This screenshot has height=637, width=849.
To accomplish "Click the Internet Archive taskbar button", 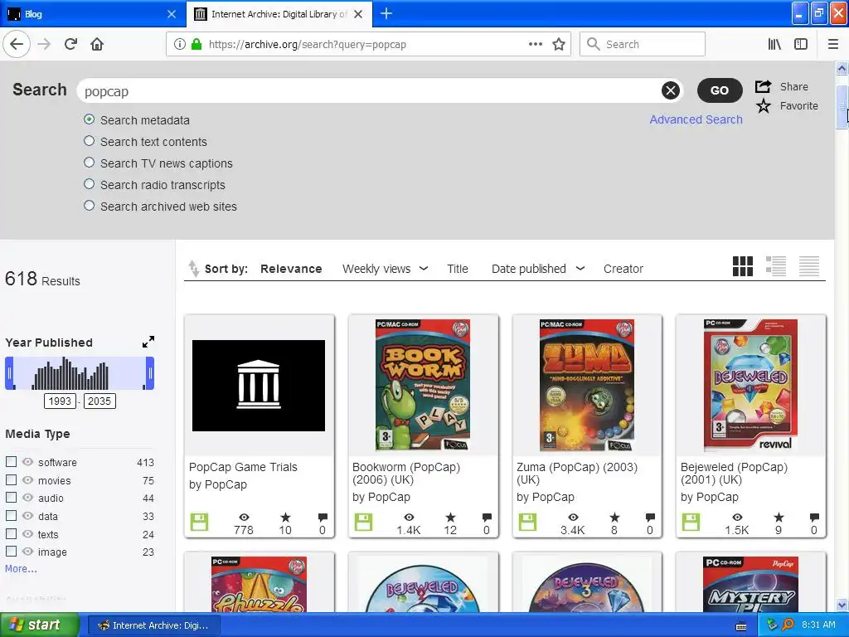I will pyautogui.click(x=154, y=625).
